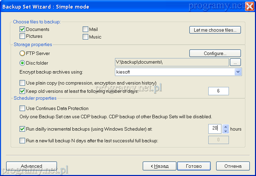Enable the Pictures checkbox
Screen dimensions: 256x176
(x=23, y=36)
